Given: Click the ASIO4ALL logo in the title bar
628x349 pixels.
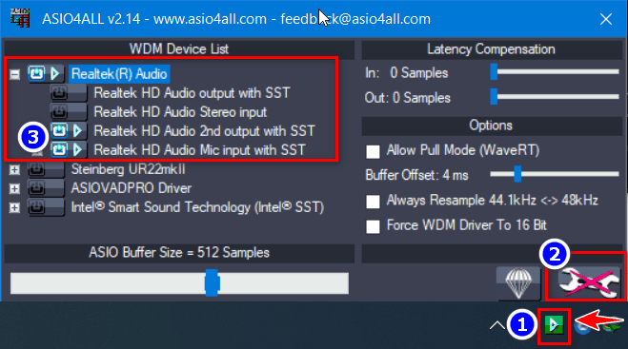Looking at the screenshot, I should pos(20,18).
